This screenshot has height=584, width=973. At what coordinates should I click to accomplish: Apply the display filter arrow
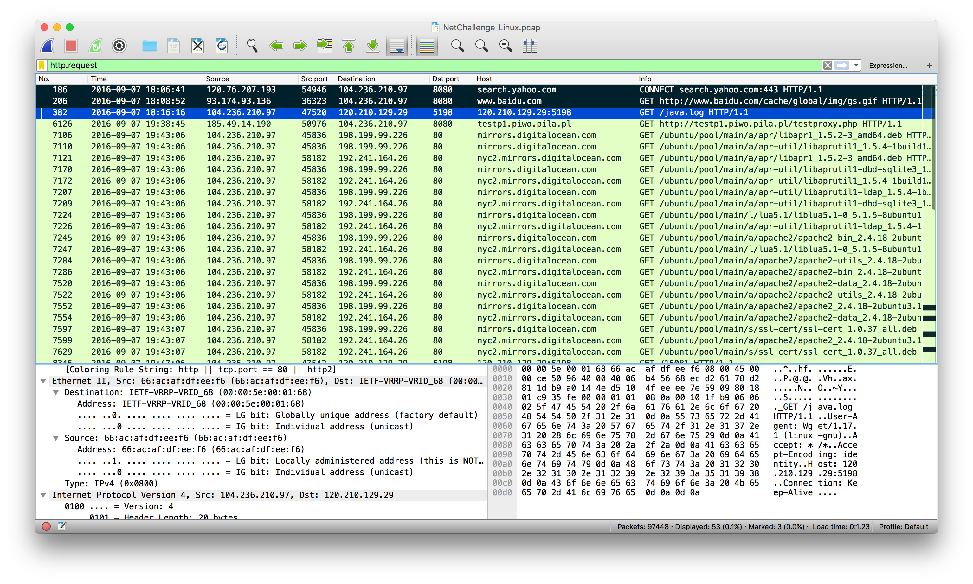(842, 65)
